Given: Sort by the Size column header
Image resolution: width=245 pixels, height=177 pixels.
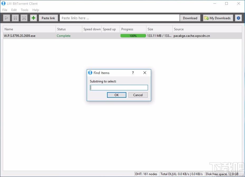Looking at the screenshot, I should [160, 29].
